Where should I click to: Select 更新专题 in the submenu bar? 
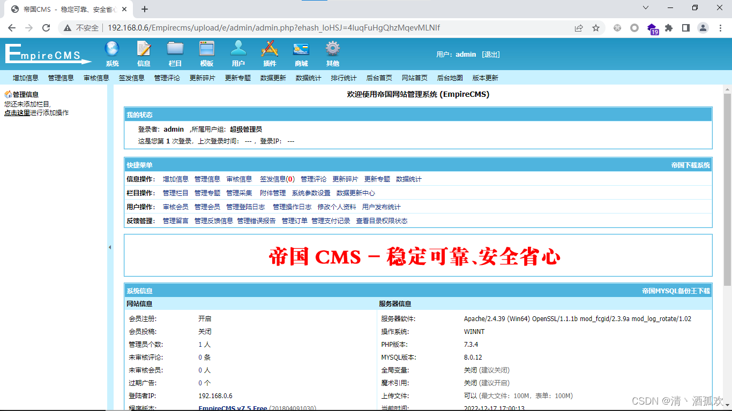click(x=238, y=78)
